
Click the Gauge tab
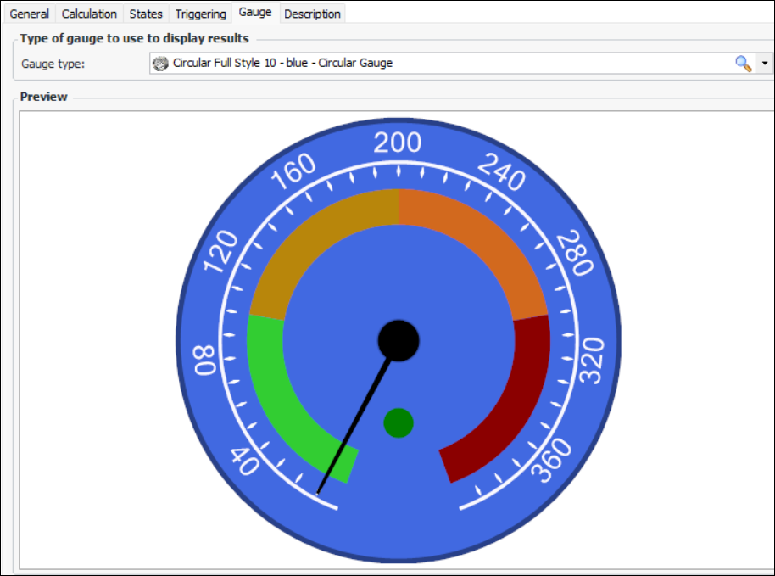pos(255,13)
